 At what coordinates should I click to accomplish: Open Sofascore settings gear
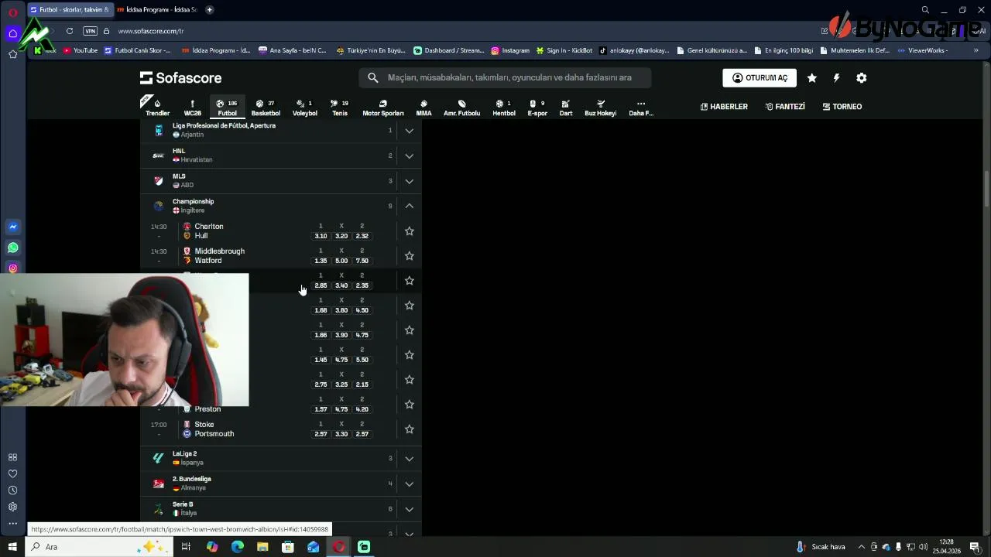[862, 77]
